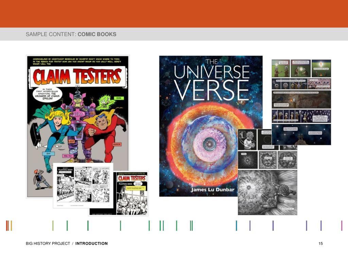The height and width of the screenshot is (261, 348).
Task: Select the black-and-white Planting Seeds comic page
Action: tap(83, 185)
